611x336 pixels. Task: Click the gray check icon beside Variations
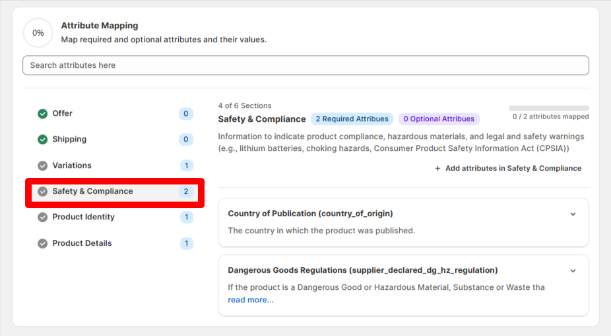42,165
